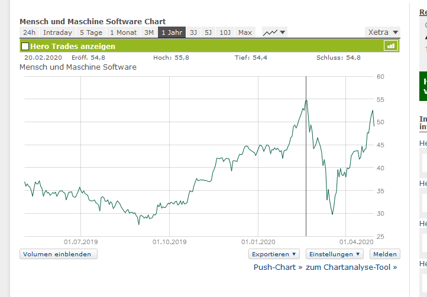Click the 01.04.2020 axis date label

click(x=356, y=241)
